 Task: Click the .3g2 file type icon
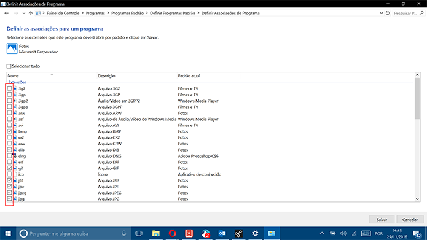tap(15, 88)
